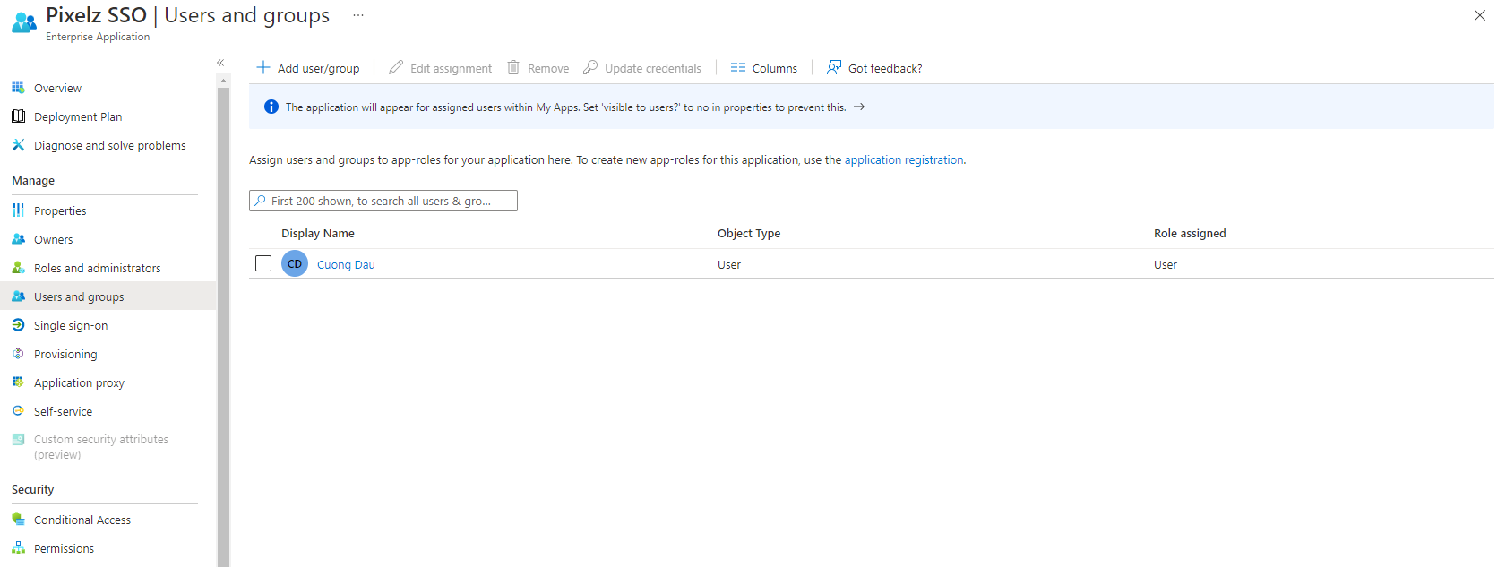
Task: Open the Provisioning page
Action: [x=65, y=354]
